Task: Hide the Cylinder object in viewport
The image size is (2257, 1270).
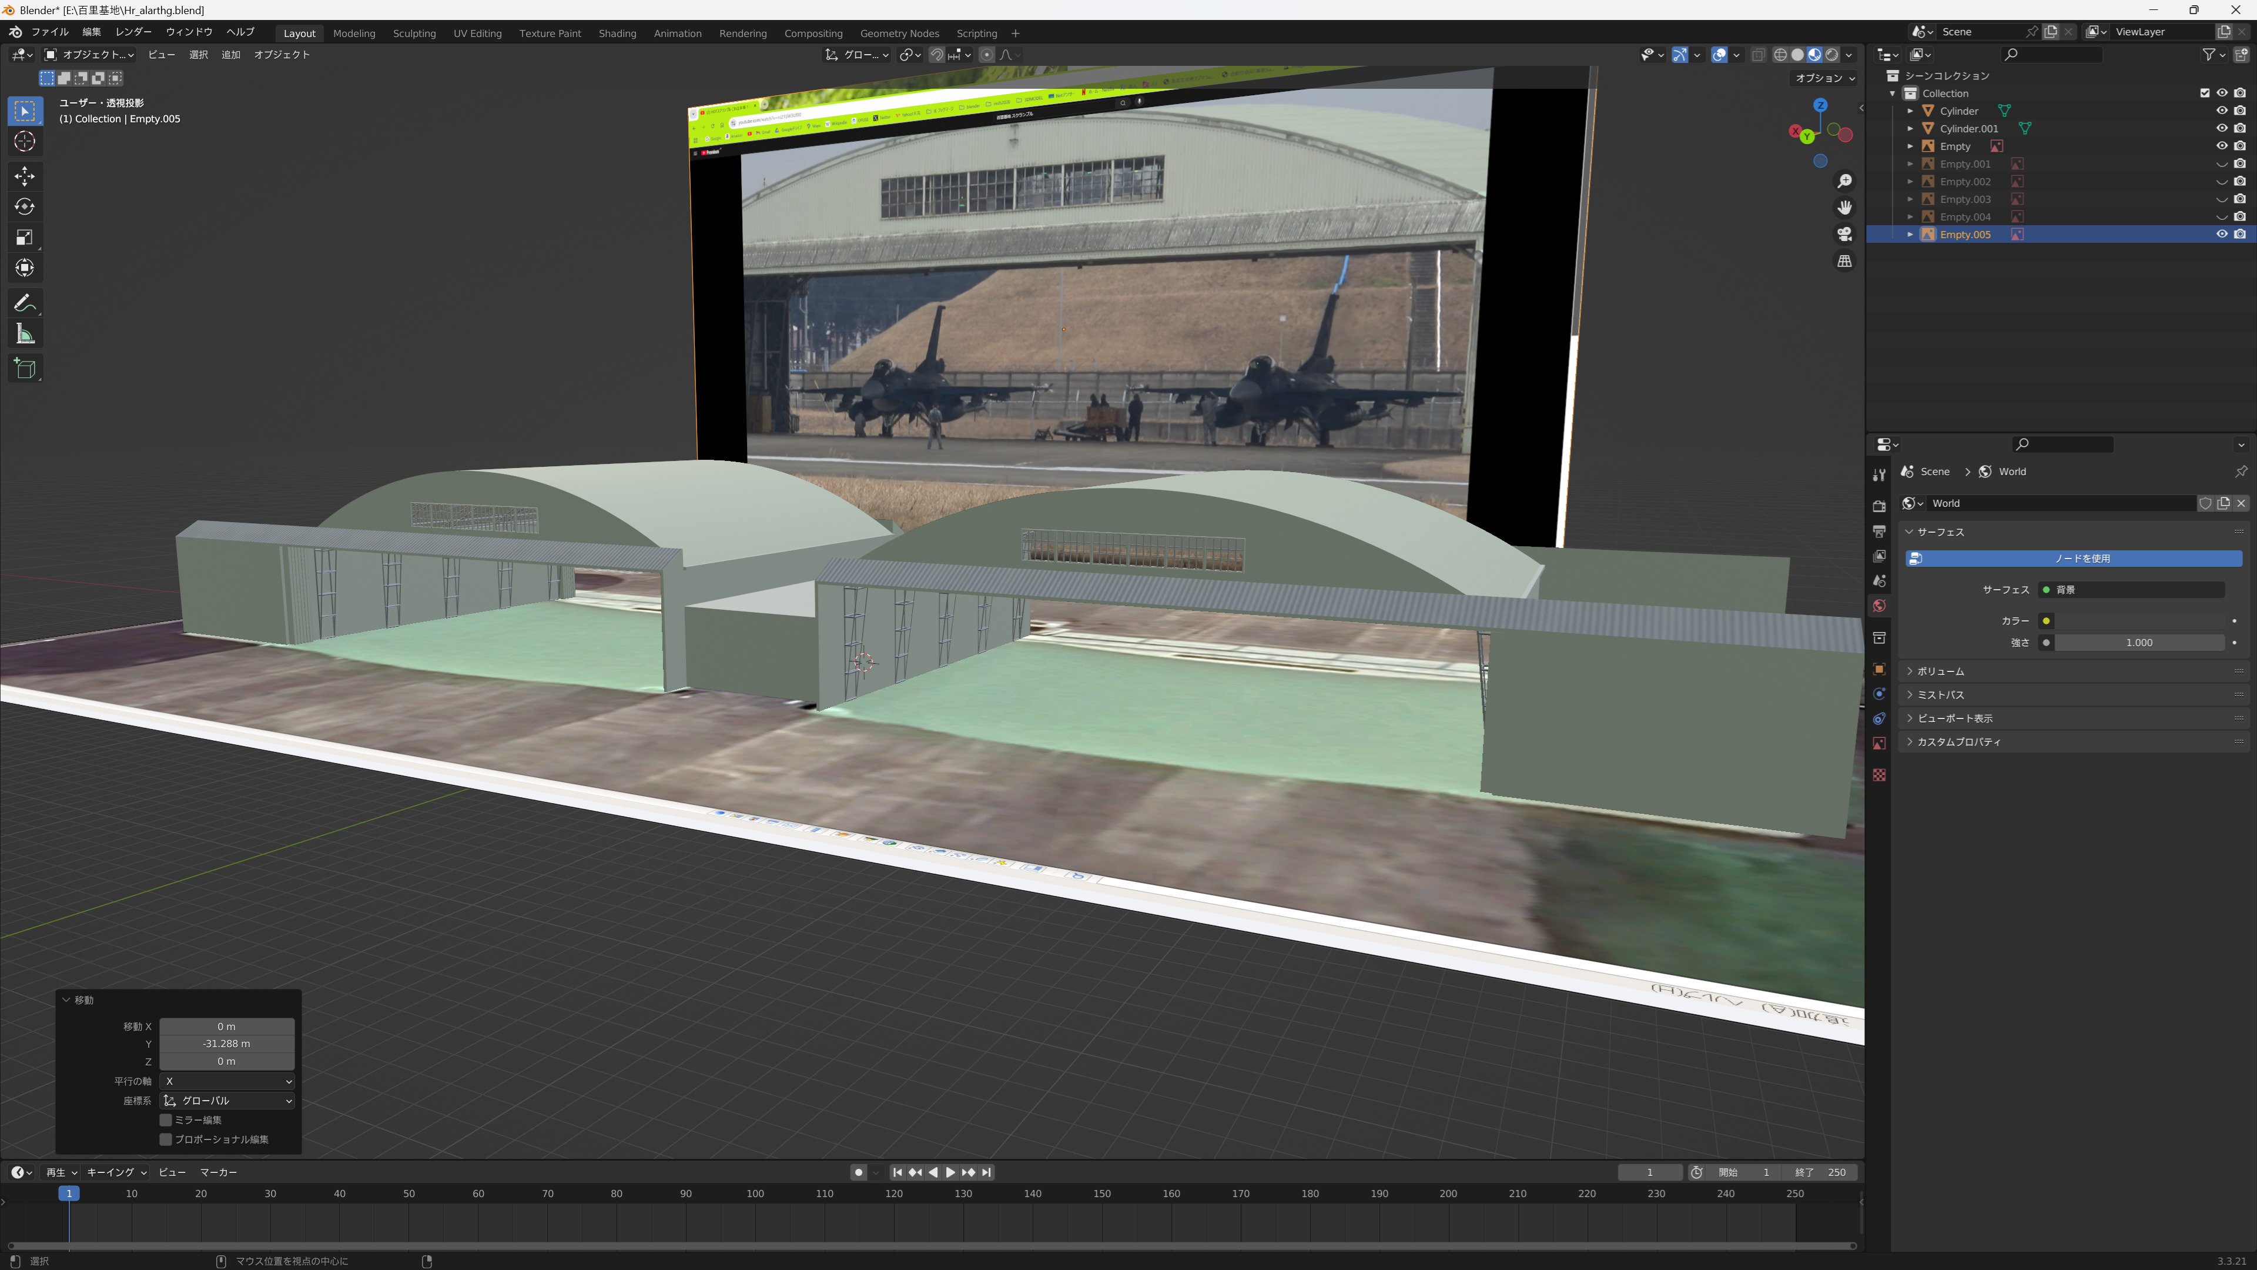Action: [x=2221, y=111]
